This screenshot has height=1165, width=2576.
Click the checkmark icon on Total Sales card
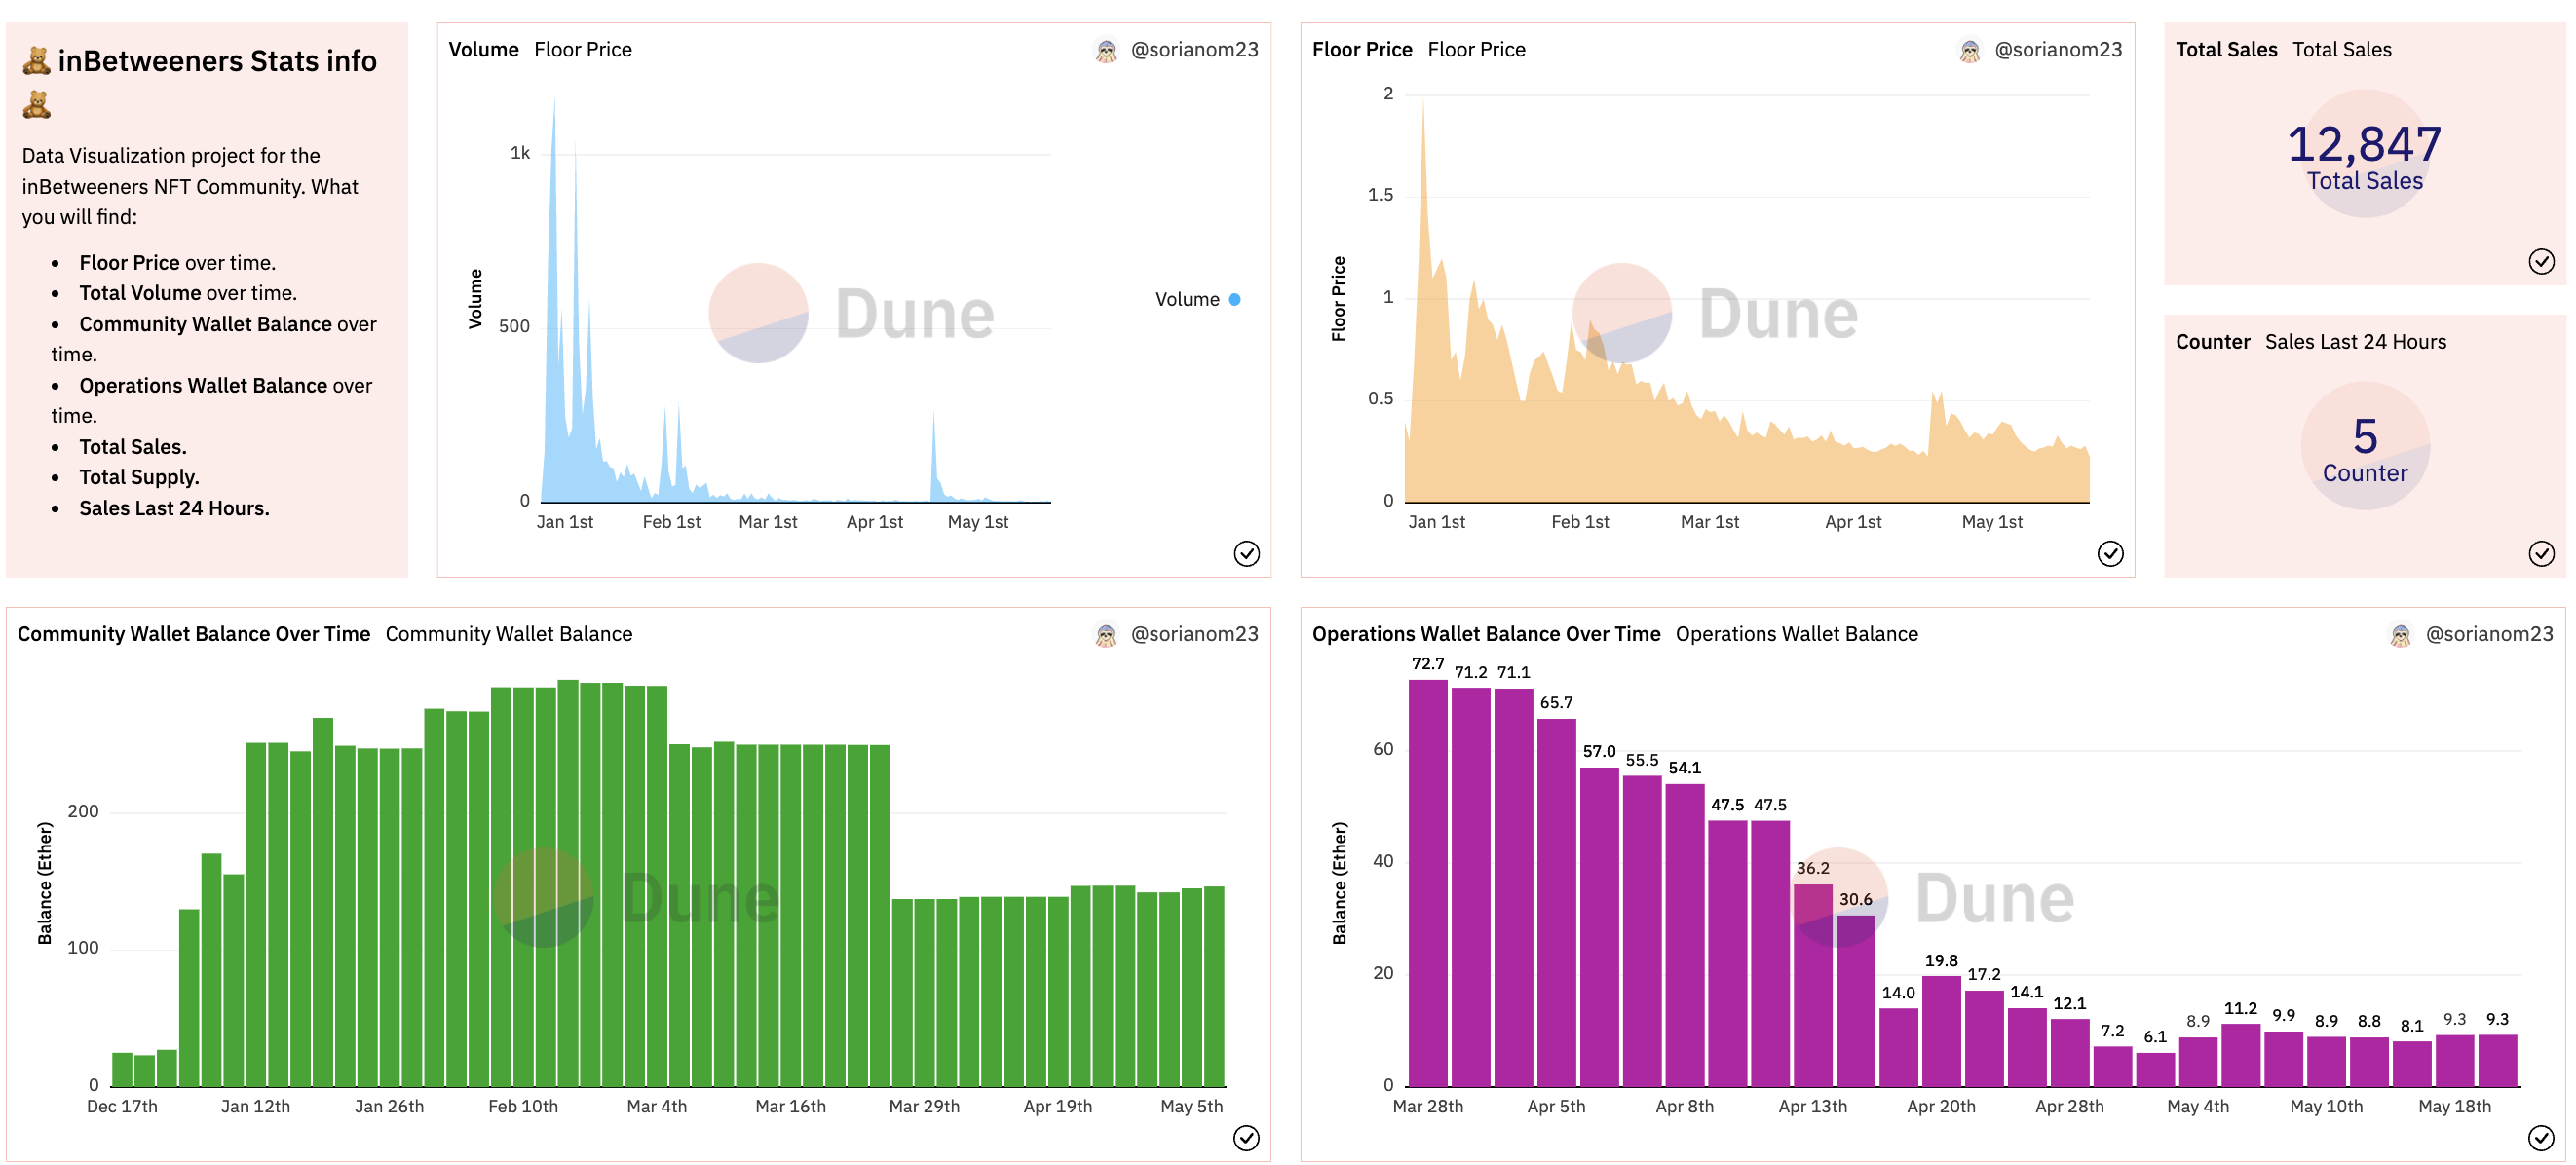pyautogui.click(x=2541, y=261)
